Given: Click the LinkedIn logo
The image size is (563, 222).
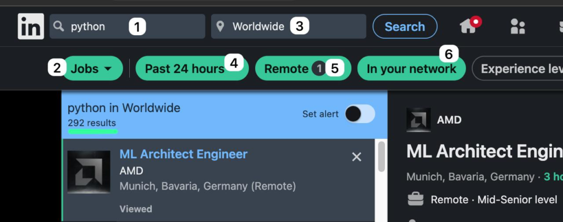Looking at the screenshot, I should (31, 26).
